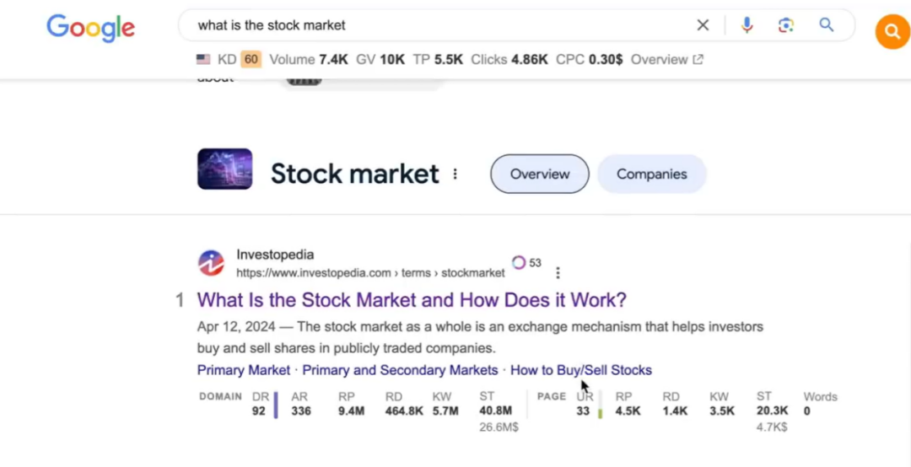Click the Google logo
This screenshot has height=467, width=911.
[90, 27]
